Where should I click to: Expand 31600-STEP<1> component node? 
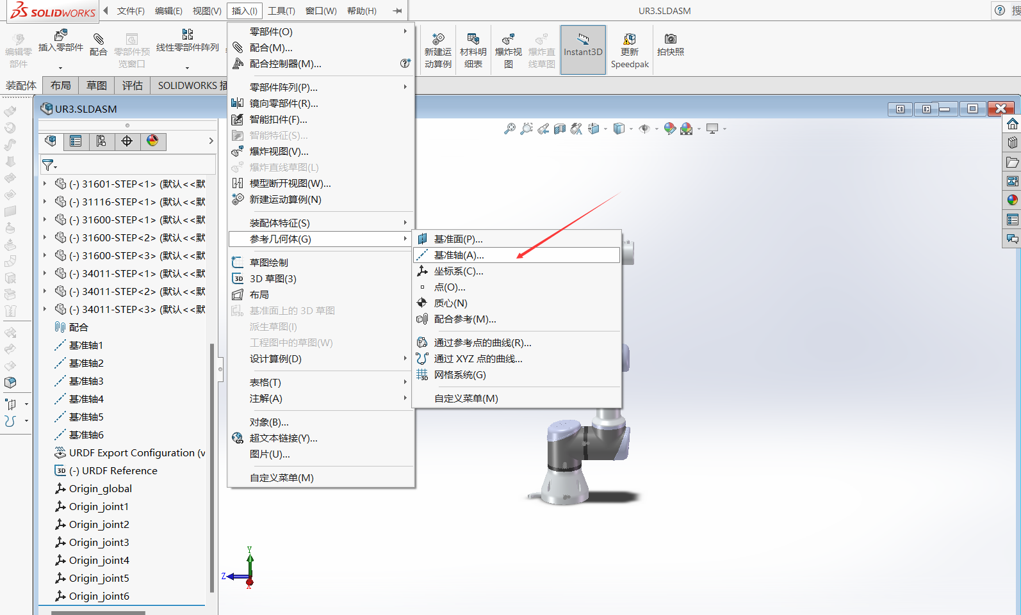coord(45,220)
